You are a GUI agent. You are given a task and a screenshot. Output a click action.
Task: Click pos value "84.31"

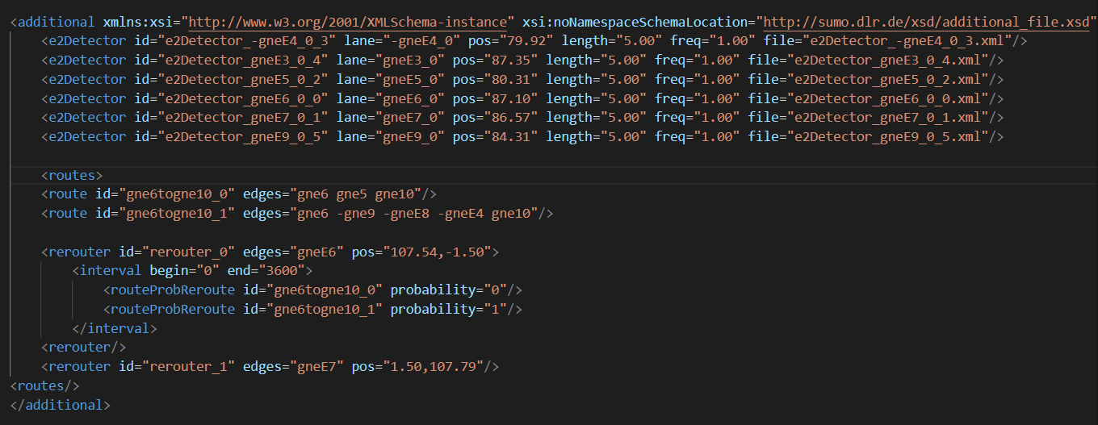513,137
